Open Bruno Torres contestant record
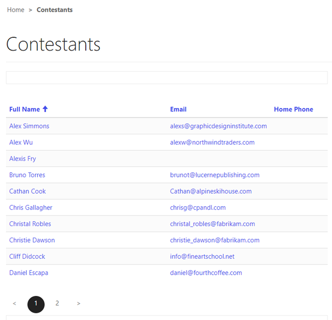Viewport: 332px width, 320px height. pyautogui.click(x=27, y=175)
